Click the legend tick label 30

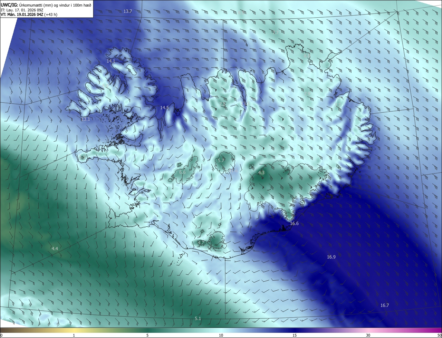368,335
